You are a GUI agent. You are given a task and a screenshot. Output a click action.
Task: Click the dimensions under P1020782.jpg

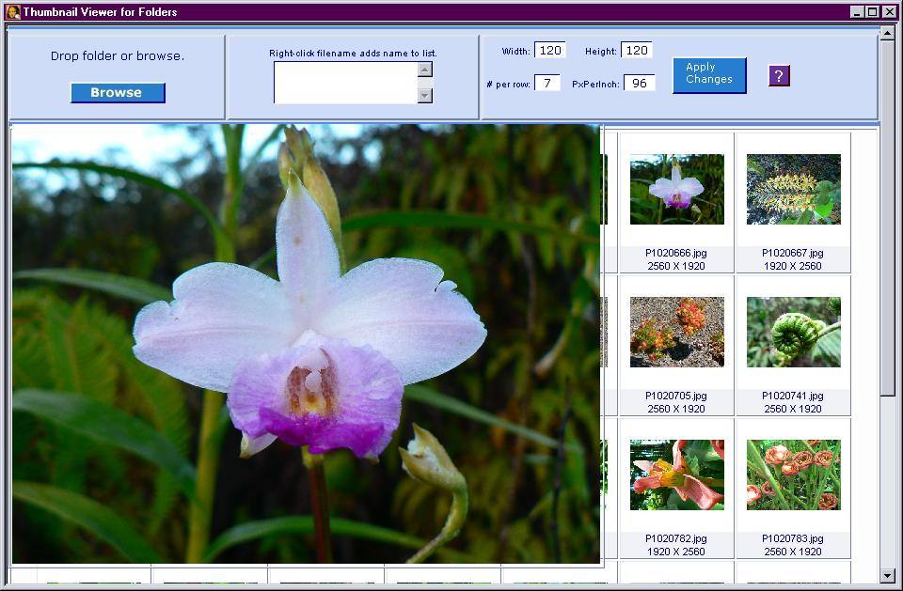[x=676, y=552]
